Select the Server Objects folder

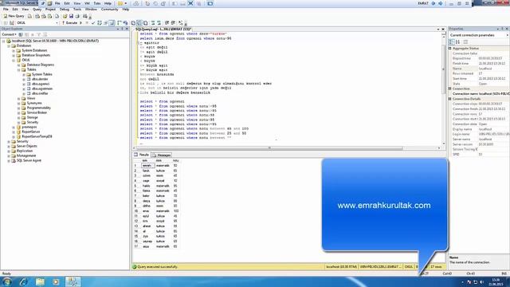pos(26,146)
